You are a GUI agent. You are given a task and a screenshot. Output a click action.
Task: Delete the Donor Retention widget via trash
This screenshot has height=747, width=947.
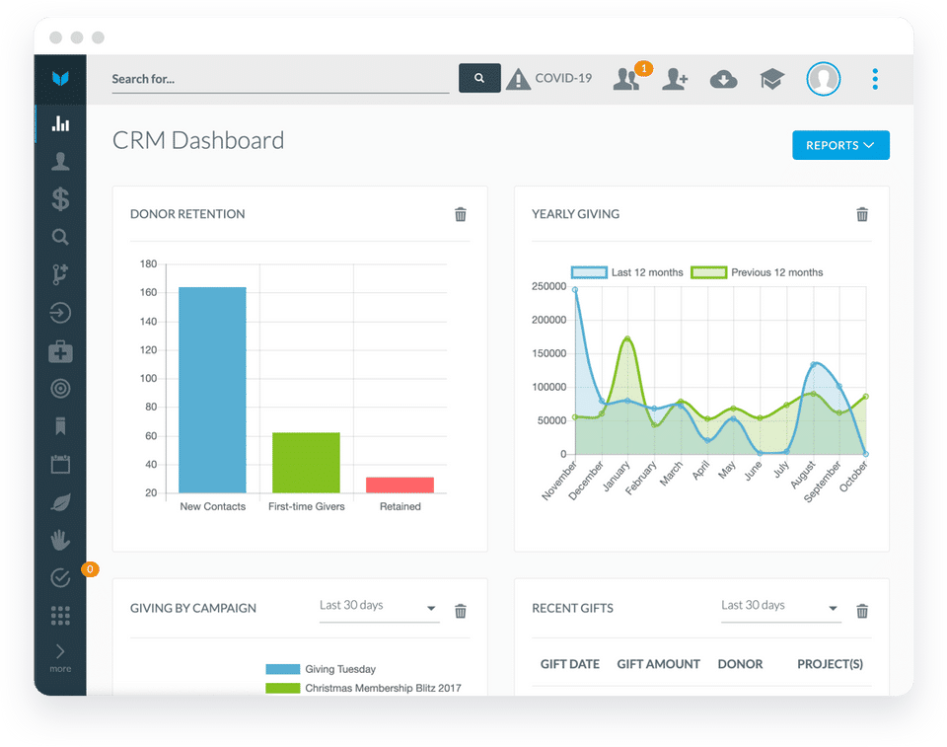point(461,214)
